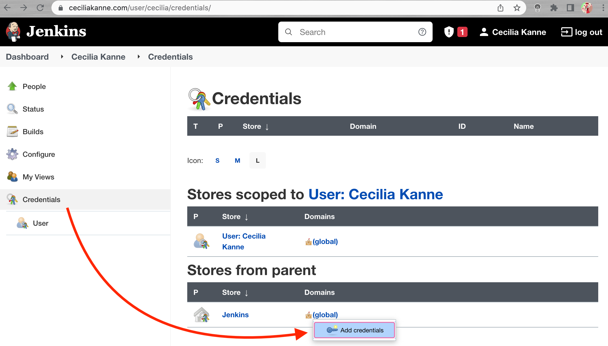This screenshot has width=608, height=346.
Task: Click the Configure gear icon
Action: coord(12,154)
